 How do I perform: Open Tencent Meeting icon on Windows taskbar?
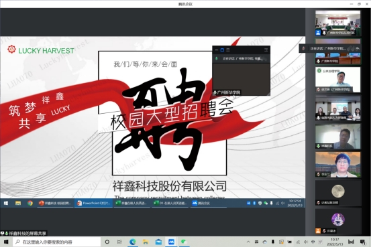click(x=171, y=242)
